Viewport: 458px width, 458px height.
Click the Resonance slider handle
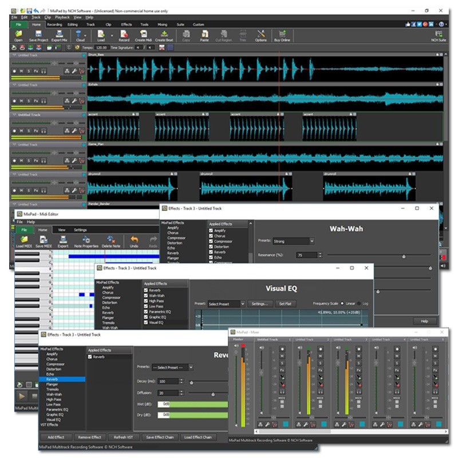tap(404, 256)
